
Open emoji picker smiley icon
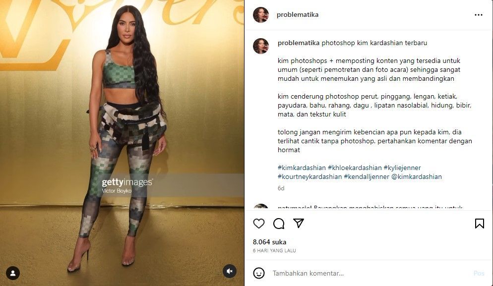[259, 273]
